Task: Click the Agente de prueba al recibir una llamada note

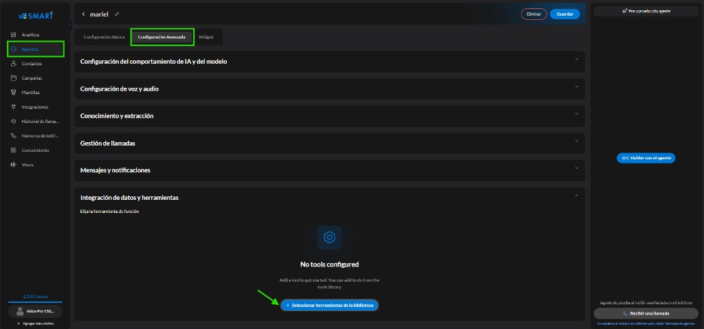Action: (x=646, y=303)
